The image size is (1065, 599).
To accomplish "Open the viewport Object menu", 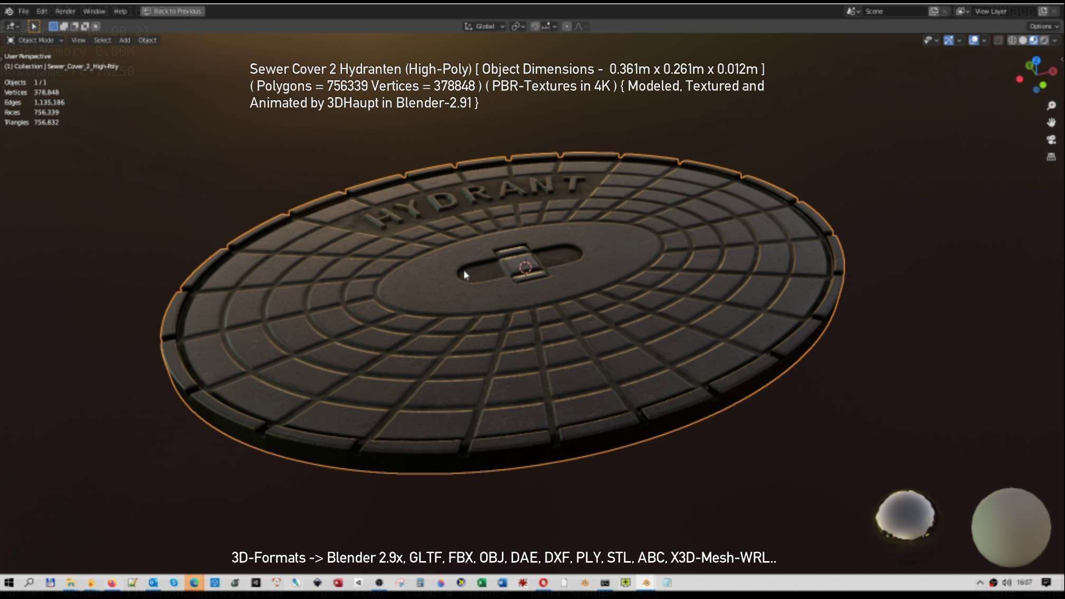I will (x=147, y=40).
